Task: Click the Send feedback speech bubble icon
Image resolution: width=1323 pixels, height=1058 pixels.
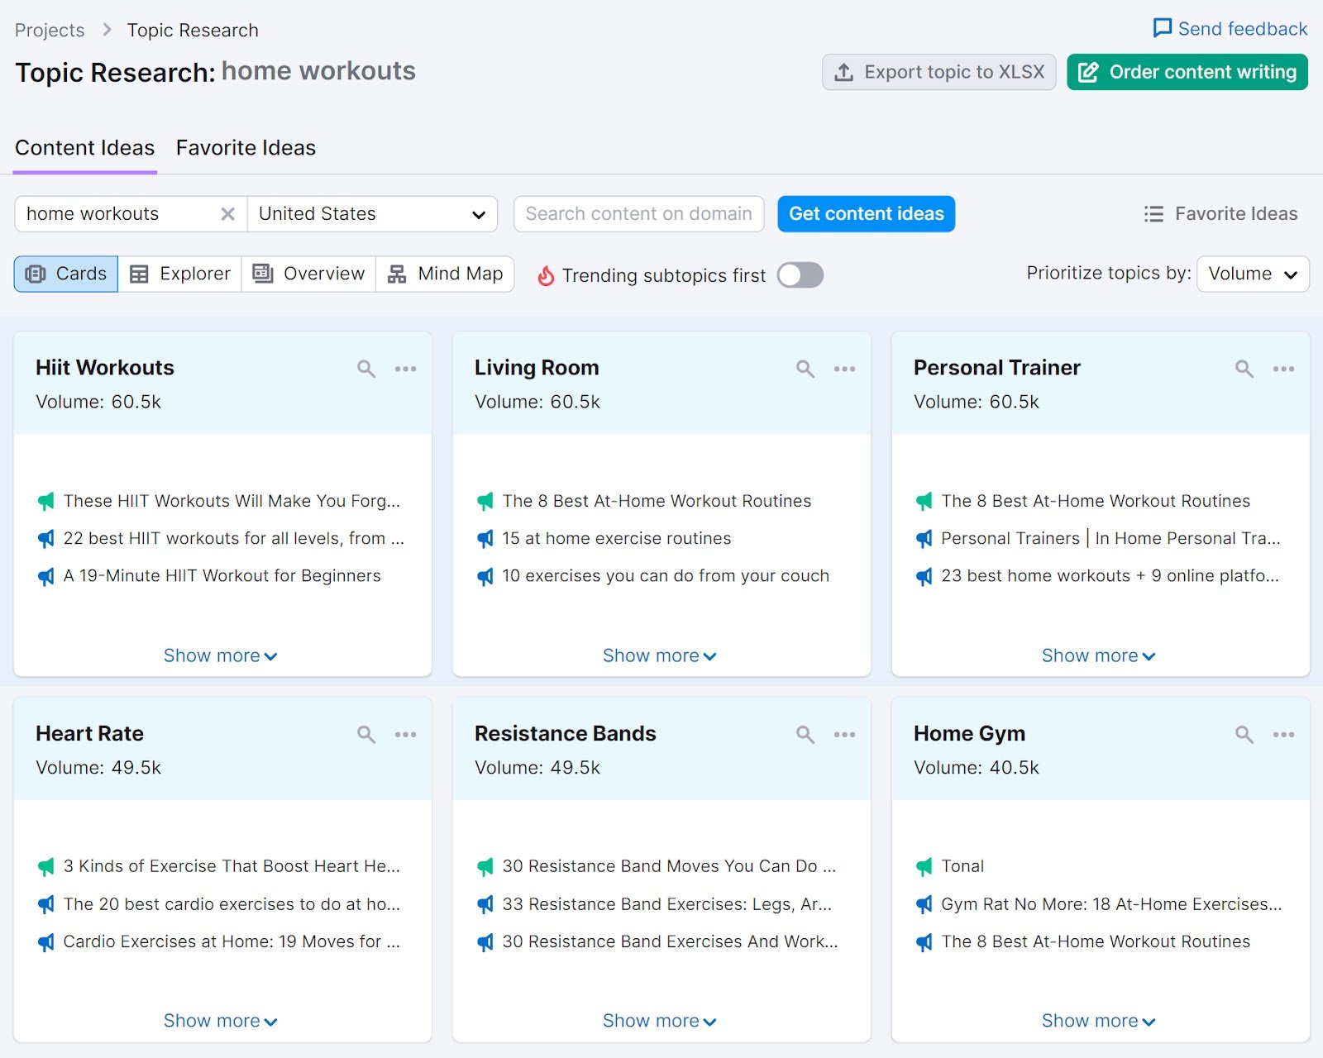Action: coord(1161,28)
